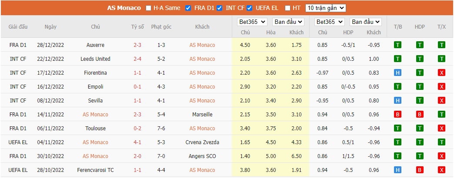The width and height of the screenshot is (454, 178).
Task: Click green T T/X badge in Crvena Zvezda row
Action: (441, 142)
